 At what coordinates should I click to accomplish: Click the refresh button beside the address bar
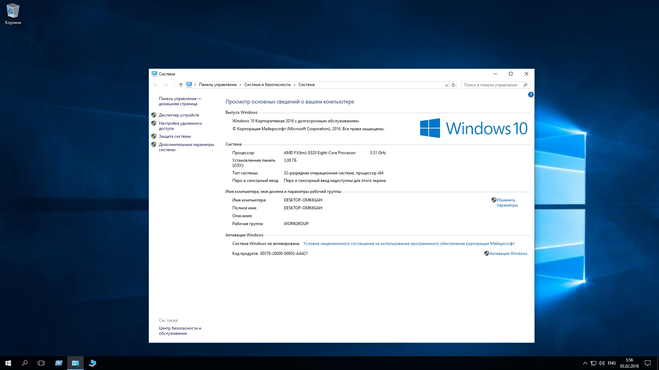click(x=453, y=85)
